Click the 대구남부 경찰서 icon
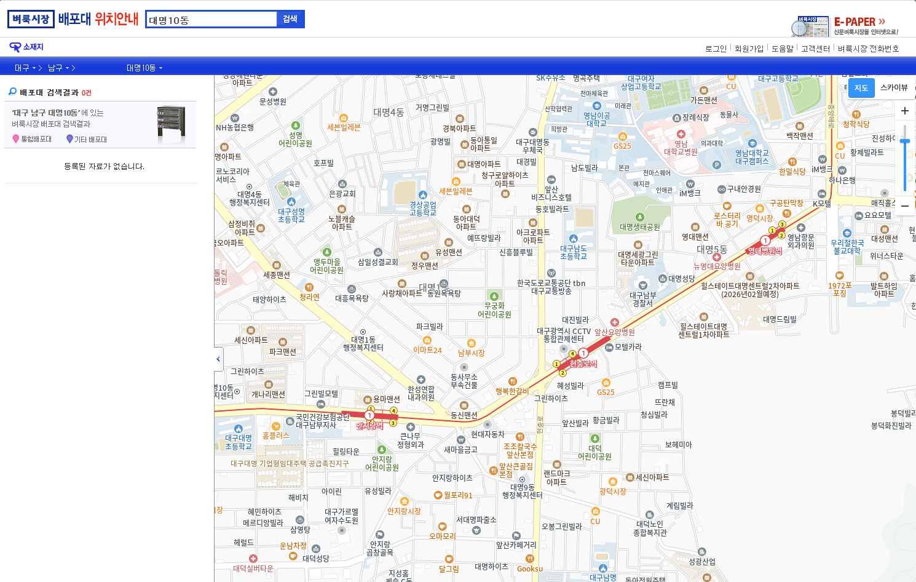This screenshot has height=582, width=916. coord(642,285)
